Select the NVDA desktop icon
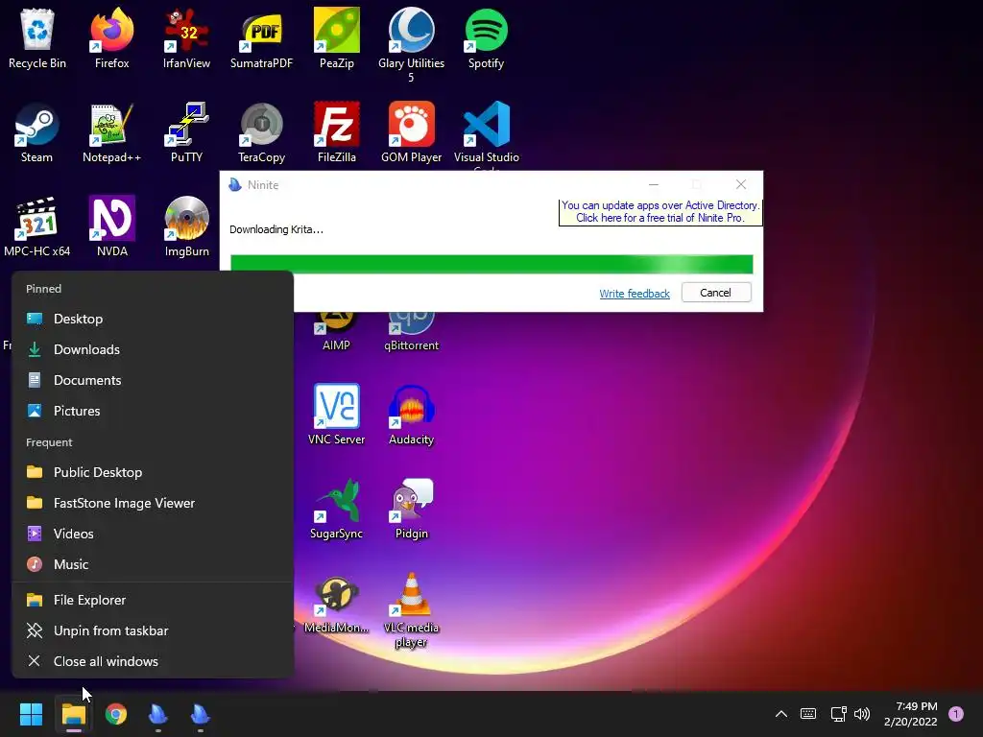Screen dimensions: 983x737 click(111, 226)
